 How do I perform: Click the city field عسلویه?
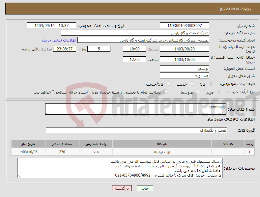pos(185,76)
